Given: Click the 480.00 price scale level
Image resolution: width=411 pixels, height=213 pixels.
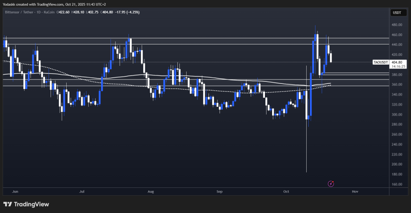Looking at the screenshot, I should click(x=397, y=24).
